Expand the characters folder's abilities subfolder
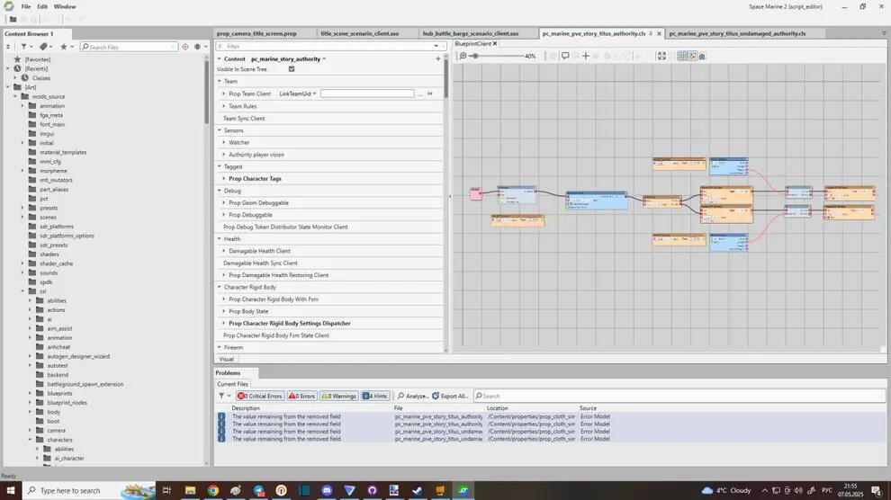The image size is (891, 500). pyautogui.click(x=38, y=449)
